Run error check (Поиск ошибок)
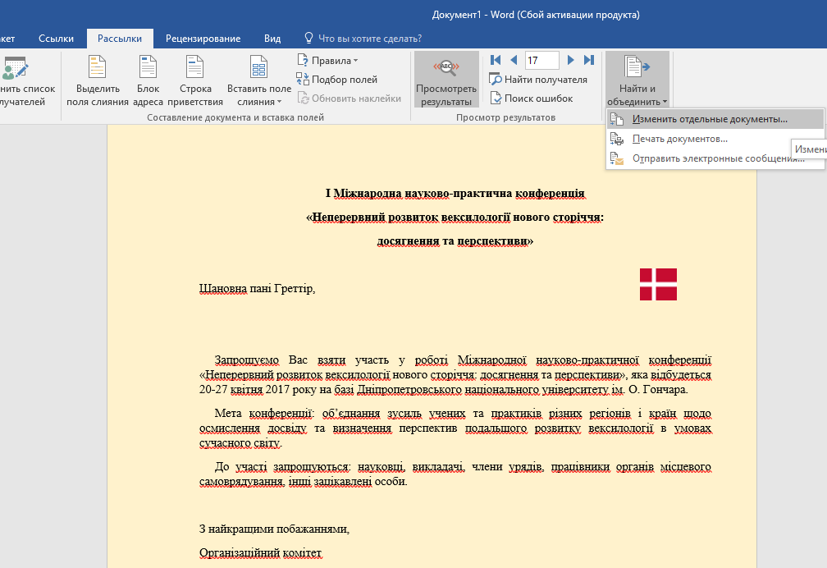827x568 pixels. pyautogui.click(x=531, y=98)
